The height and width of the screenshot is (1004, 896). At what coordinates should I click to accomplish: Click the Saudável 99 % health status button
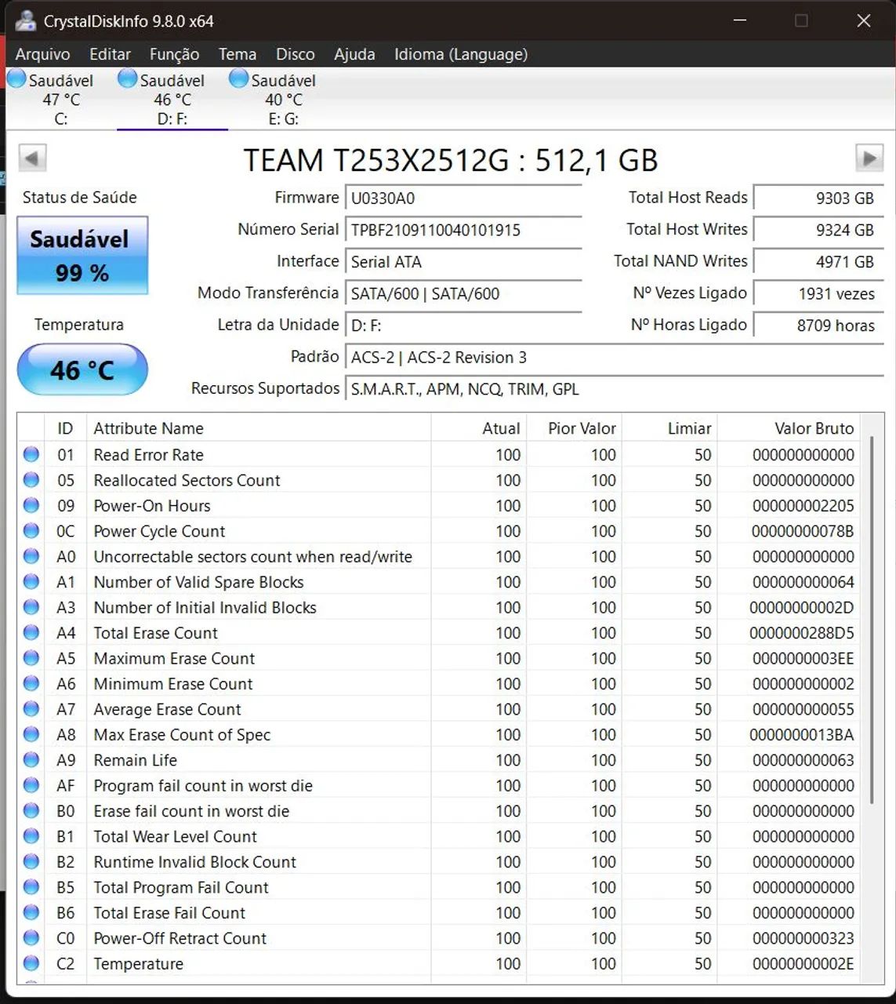tap(82, 256)
